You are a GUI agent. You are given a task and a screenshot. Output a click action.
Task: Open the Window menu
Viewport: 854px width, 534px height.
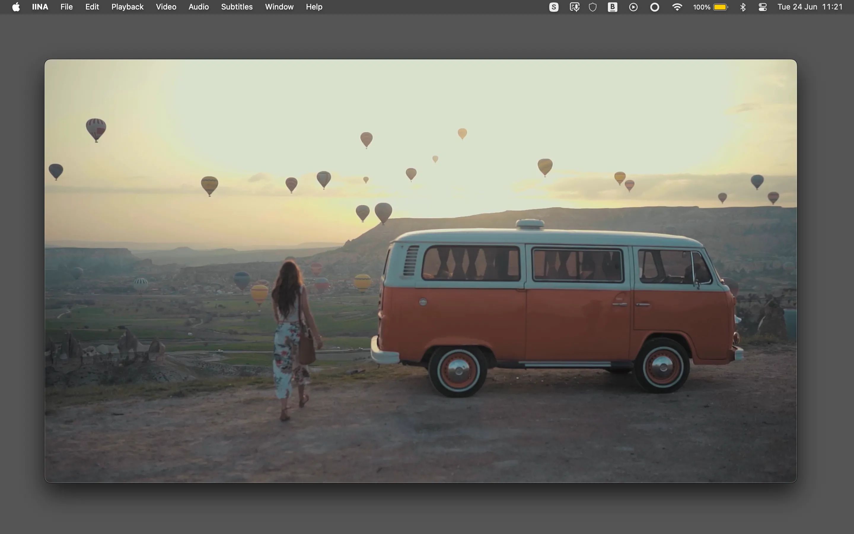pos(279,7)
